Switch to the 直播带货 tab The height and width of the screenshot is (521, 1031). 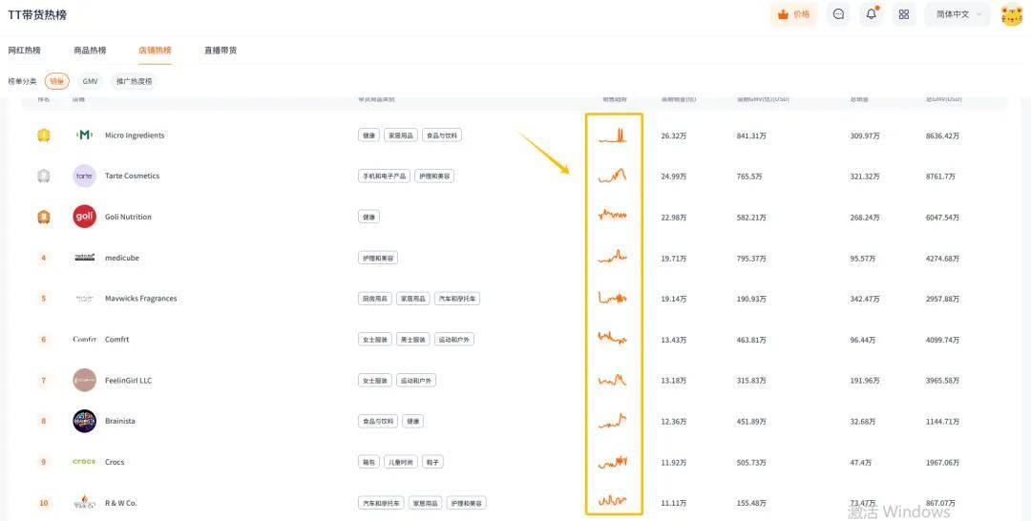tap(221, 50)
